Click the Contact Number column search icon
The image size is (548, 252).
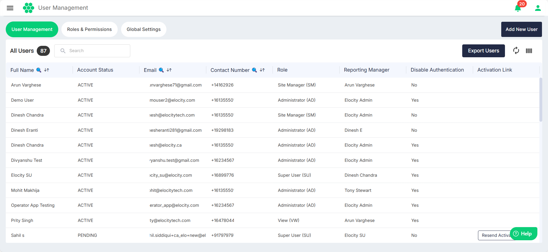click(x=254, y=70)
